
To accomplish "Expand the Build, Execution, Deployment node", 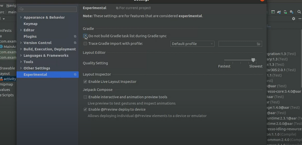I will 21,49.
